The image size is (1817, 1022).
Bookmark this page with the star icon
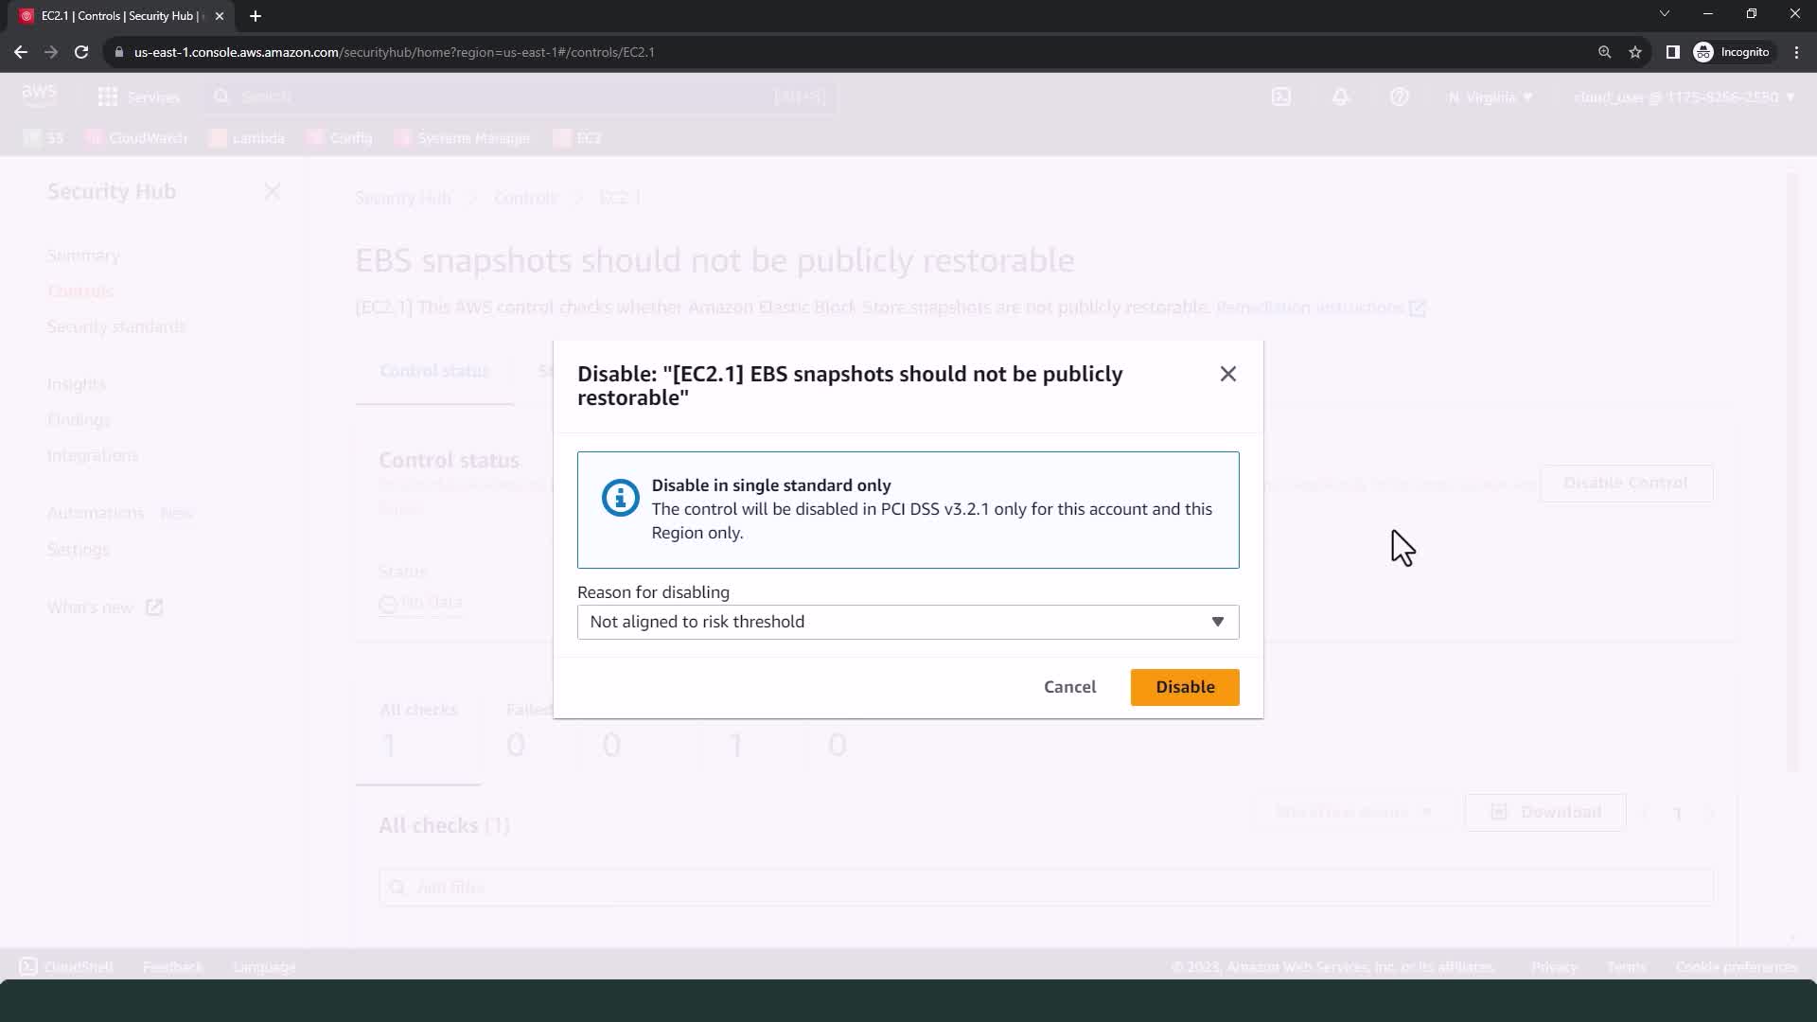(x=1635, y=52)
